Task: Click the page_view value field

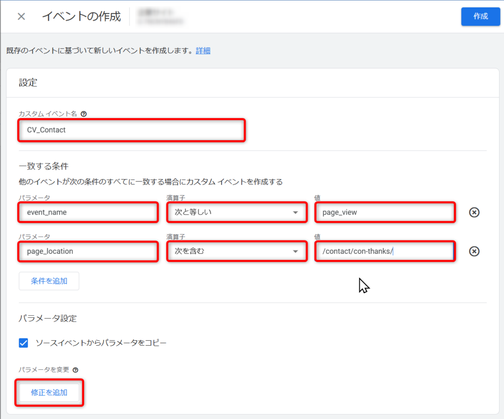Action: 384,212
